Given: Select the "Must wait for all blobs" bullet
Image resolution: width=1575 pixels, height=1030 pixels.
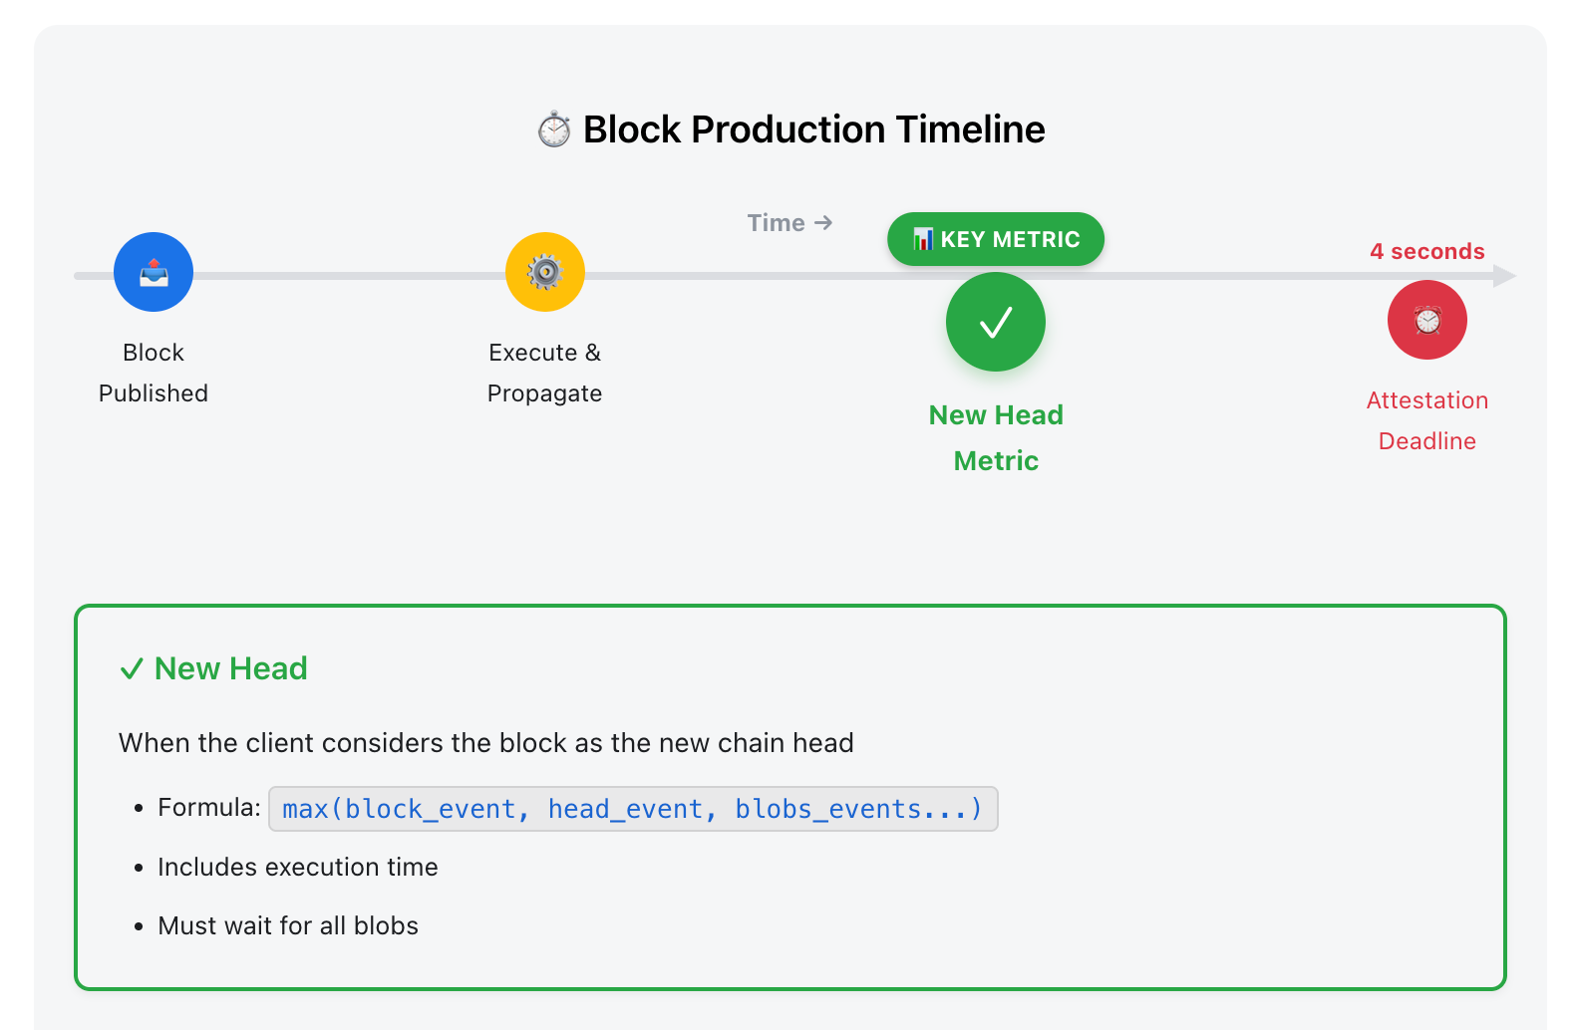Looking at the screenshot, I should tap(287, 926).
